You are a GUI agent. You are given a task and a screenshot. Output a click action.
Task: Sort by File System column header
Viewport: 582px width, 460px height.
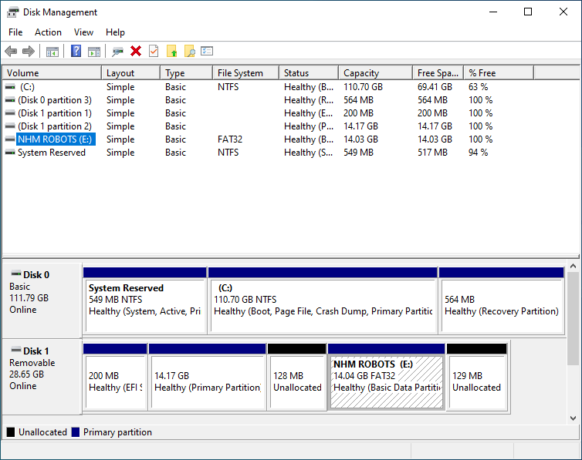245,73
